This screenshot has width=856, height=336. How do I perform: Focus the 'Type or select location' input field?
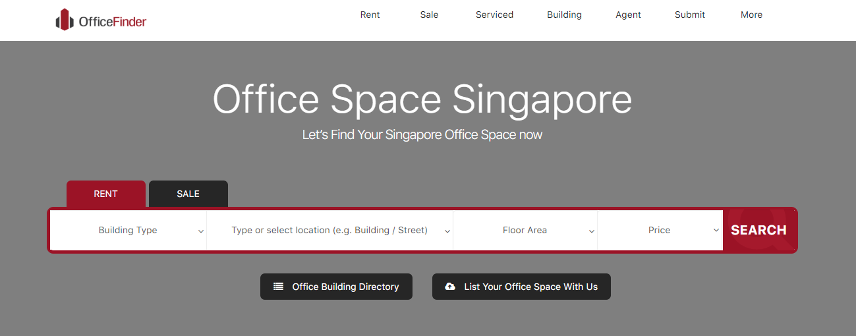point(329,231)
